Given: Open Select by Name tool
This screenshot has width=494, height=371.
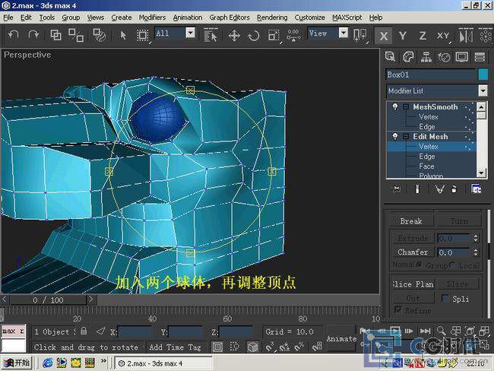Looking at the screenshot, I should [x=211, y=35].
